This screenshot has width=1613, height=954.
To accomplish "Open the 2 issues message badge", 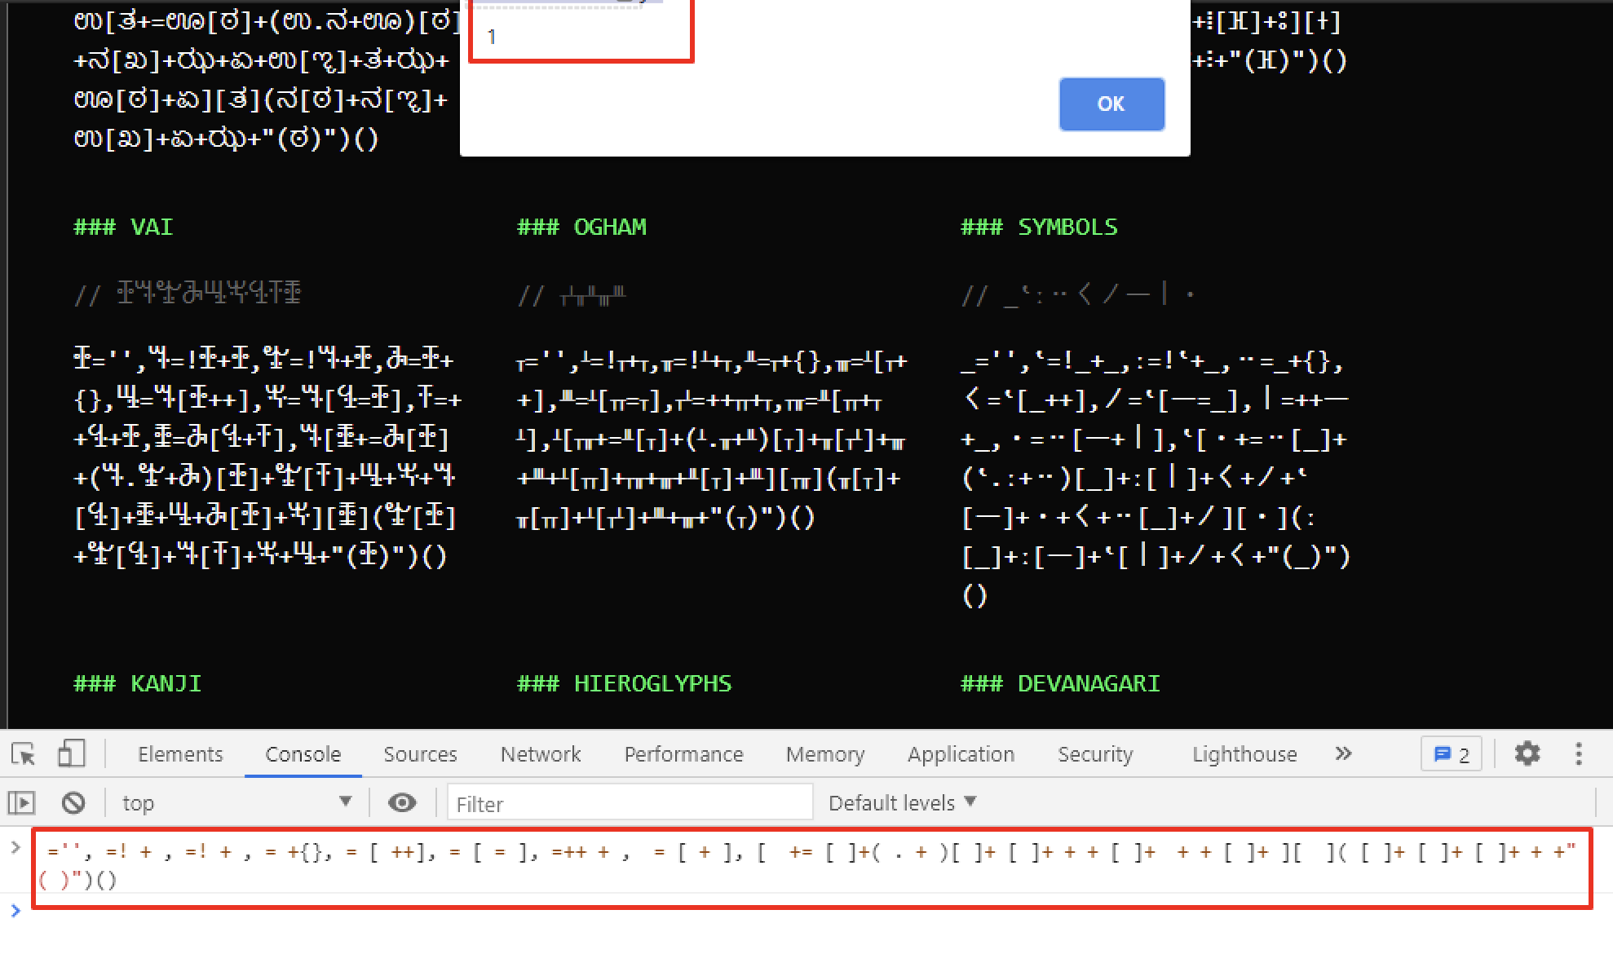I will pos(1452,754).
